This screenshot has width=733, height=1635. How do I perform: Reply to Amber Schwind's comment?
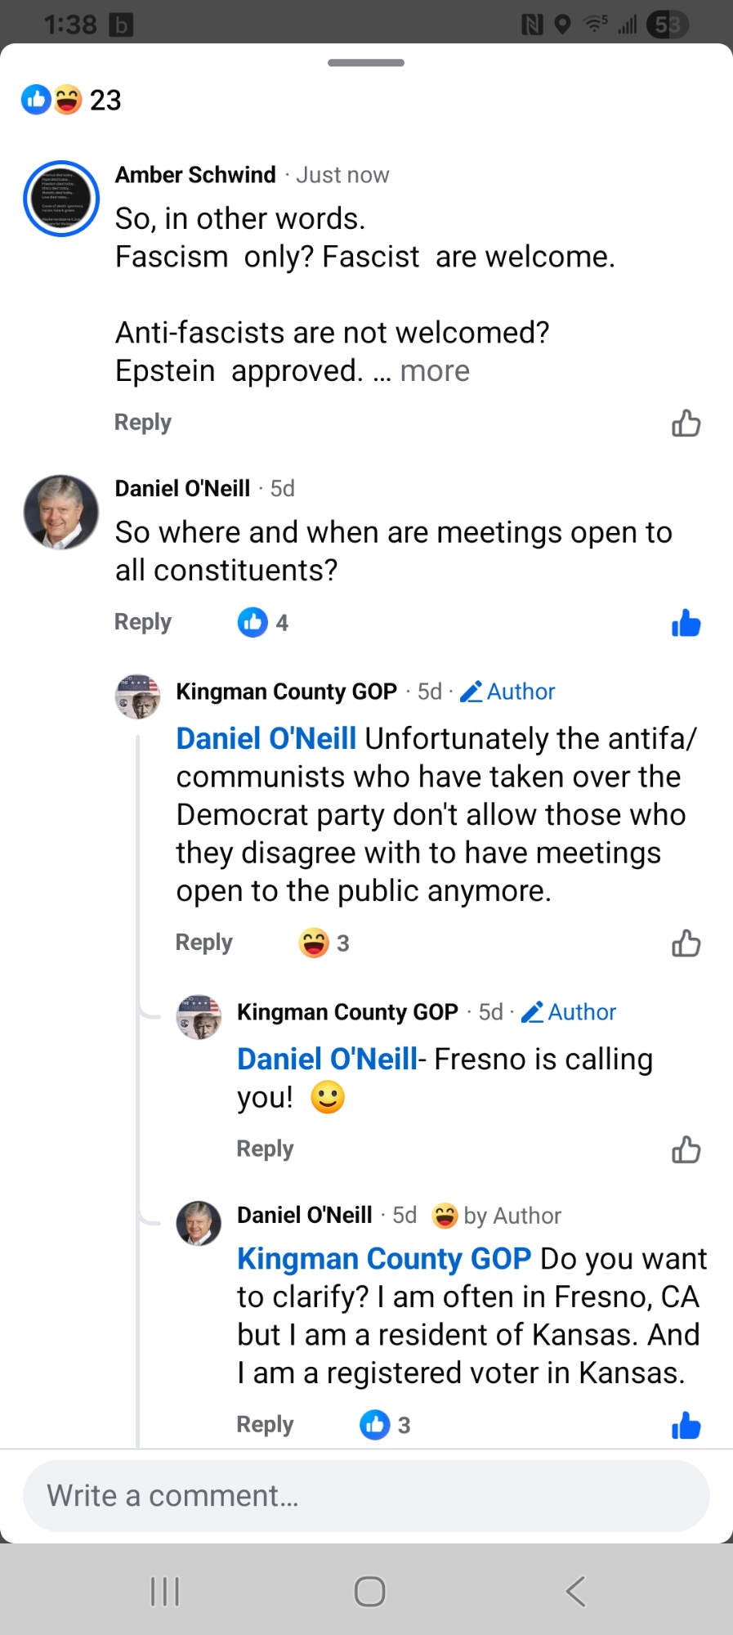point(143,423)
